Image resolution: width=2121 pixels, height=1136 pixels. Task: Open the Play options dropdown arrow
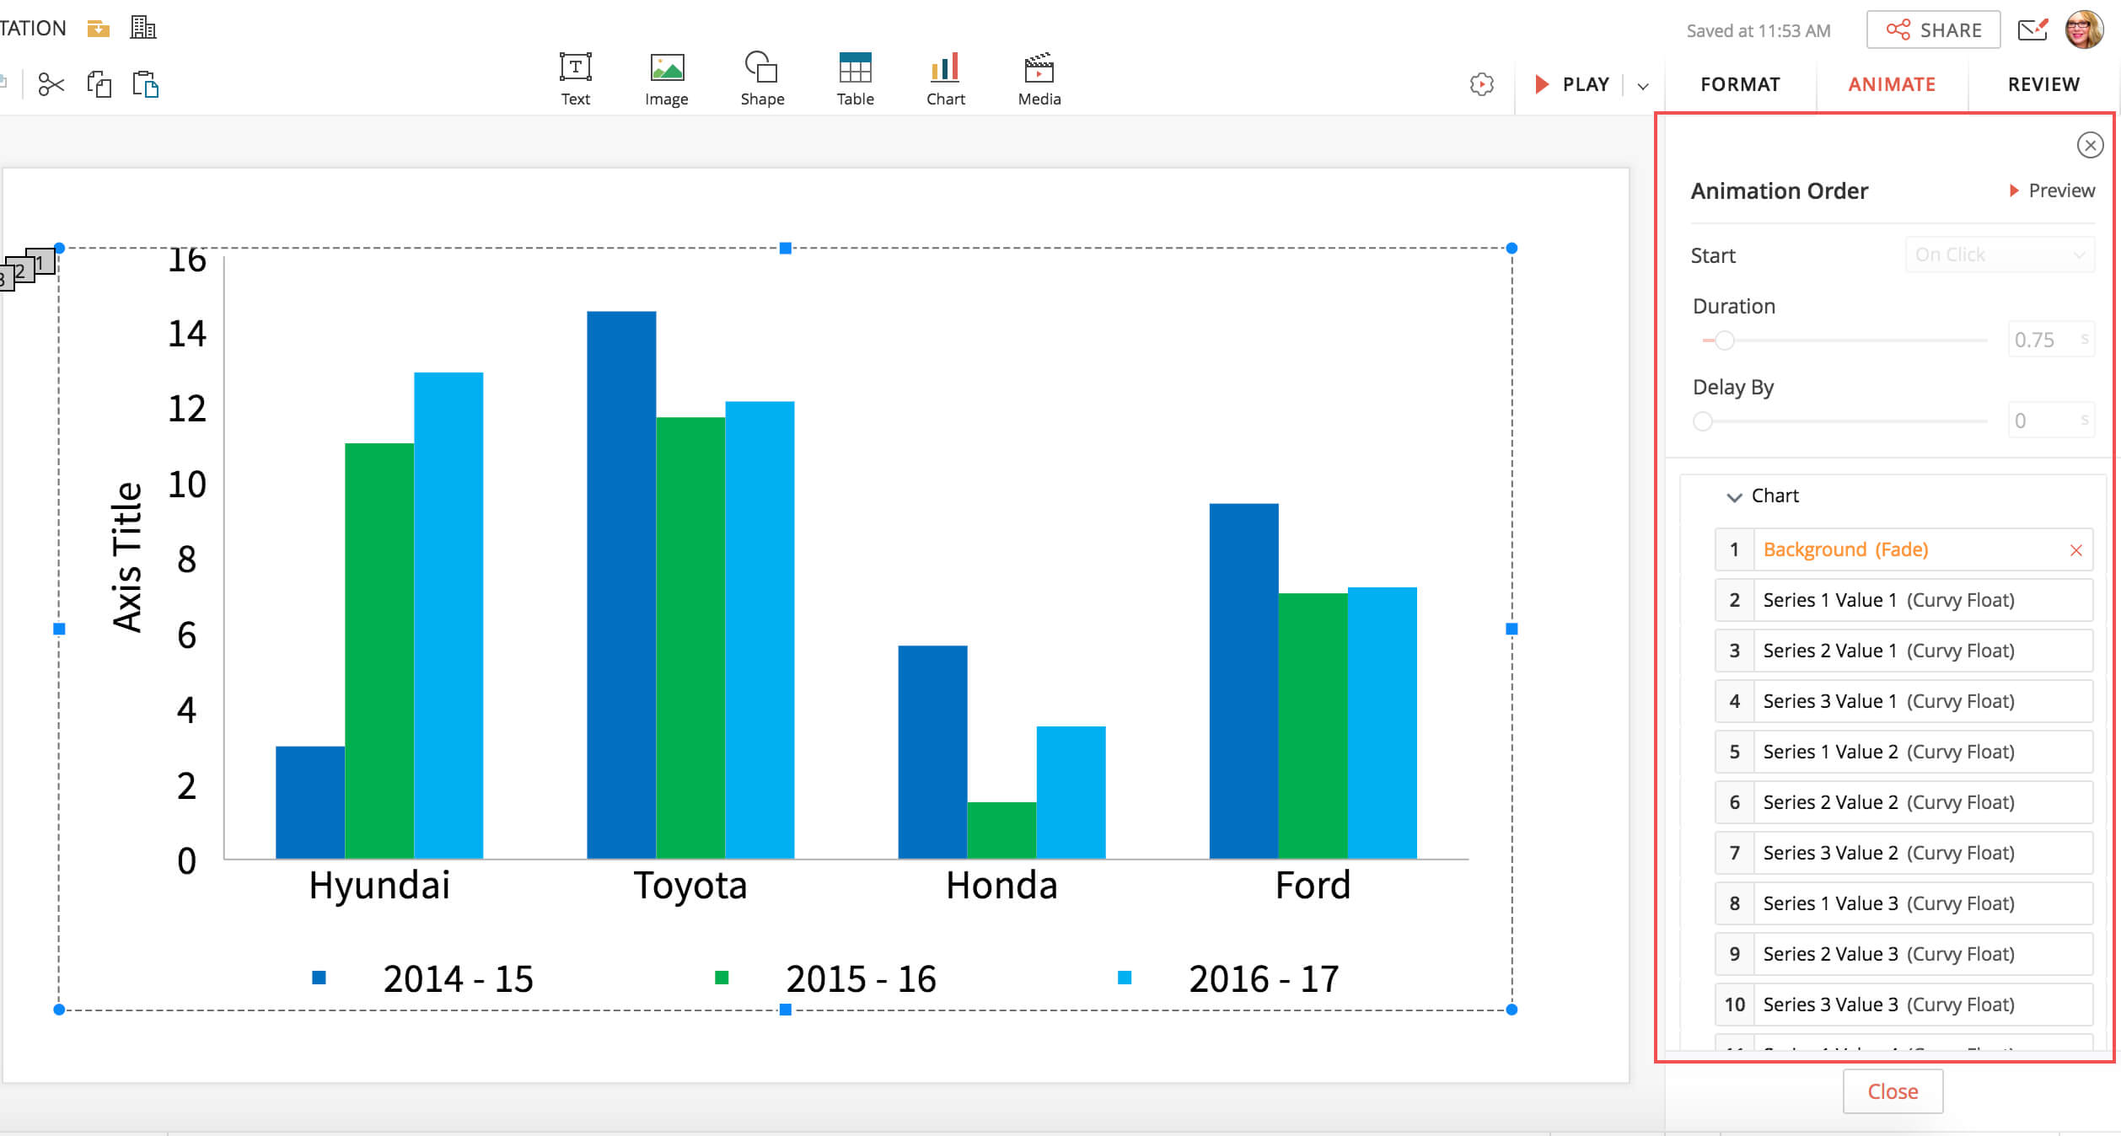coord(1642,85)
